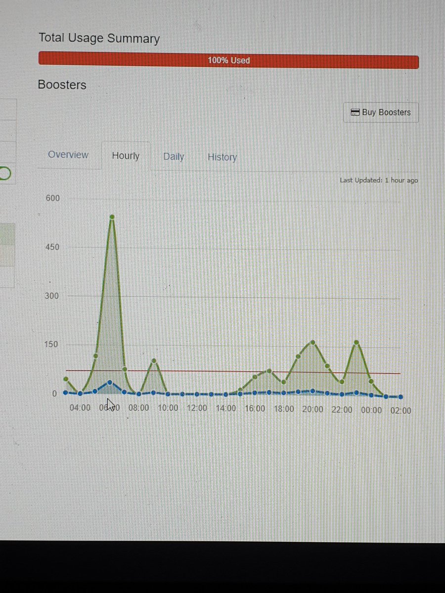This screenshot has width=445, height=593.
Task: Click the Boosters heading
Action: pos(62,85)
